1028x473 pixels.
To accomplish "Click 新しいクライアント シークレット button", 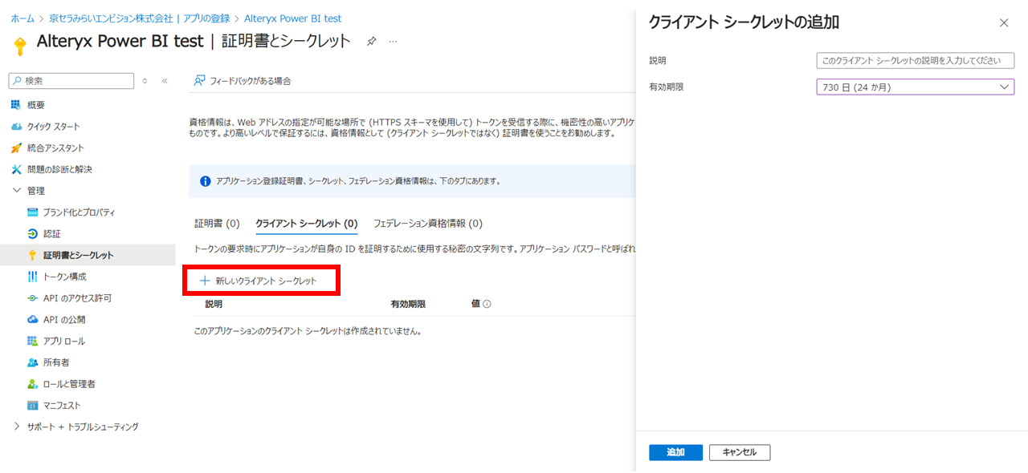I will pyautogui.click(x=259, y=281).
